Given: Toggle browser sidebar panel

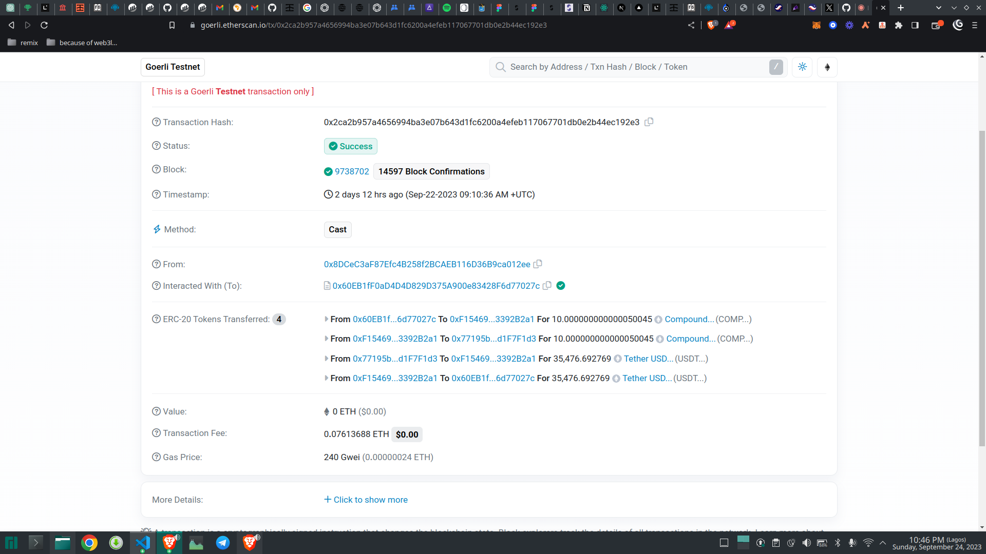Looking at the screenshot, I should click(x=915, y=25).
